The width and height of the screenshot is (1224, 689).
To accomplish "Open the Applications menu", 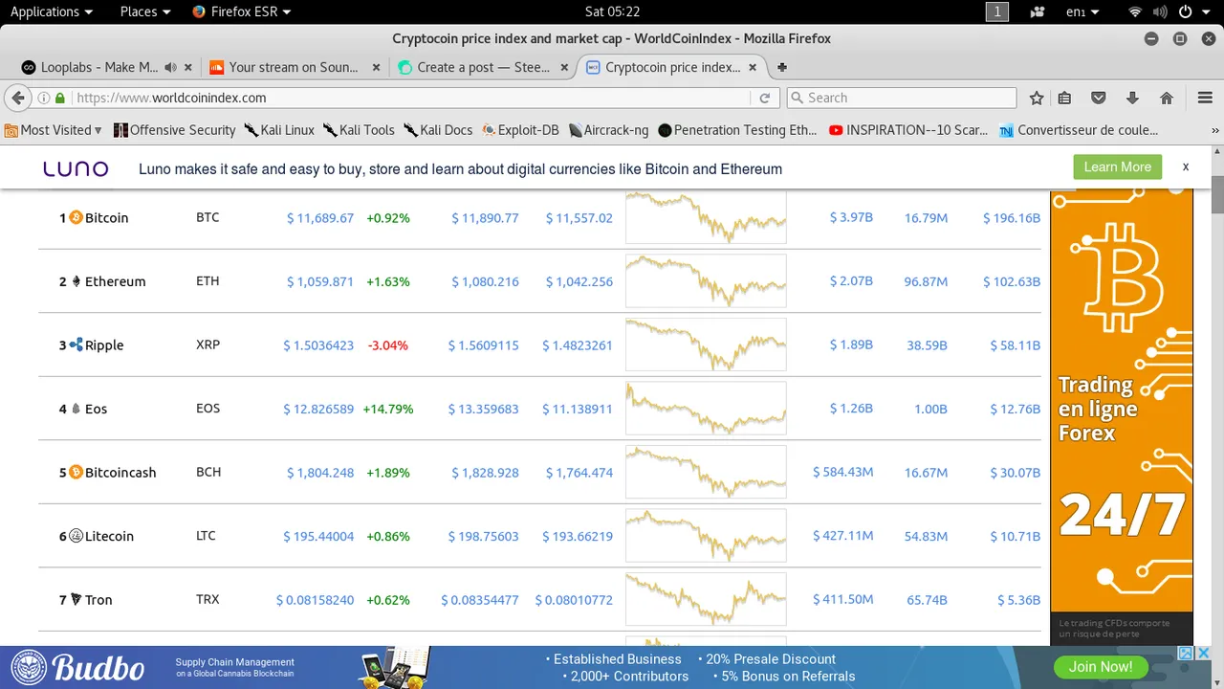I will (x=51, y=11).
